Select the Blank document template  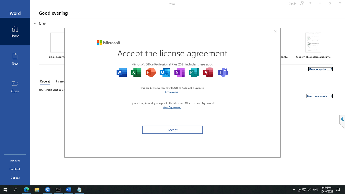click(x=57, y=45)
